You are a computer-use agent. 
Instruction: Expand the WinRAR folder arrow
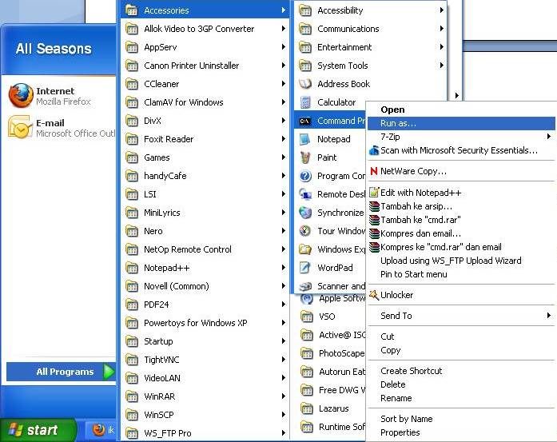click(x=284, y=396)
